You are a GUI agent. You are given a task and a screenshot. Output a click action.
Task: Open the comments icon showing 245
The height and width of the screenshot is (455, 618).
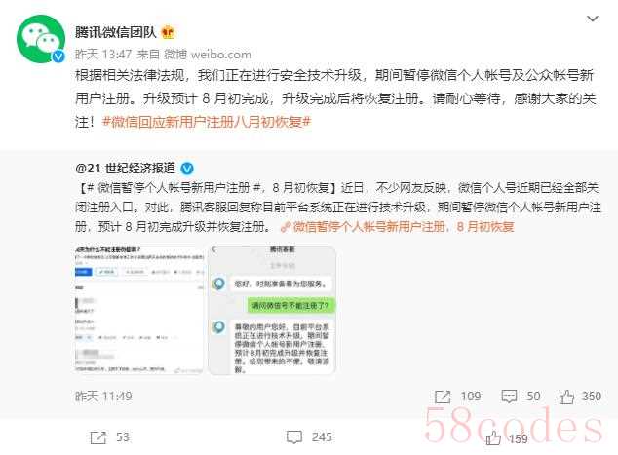click(x=294, y=437)
